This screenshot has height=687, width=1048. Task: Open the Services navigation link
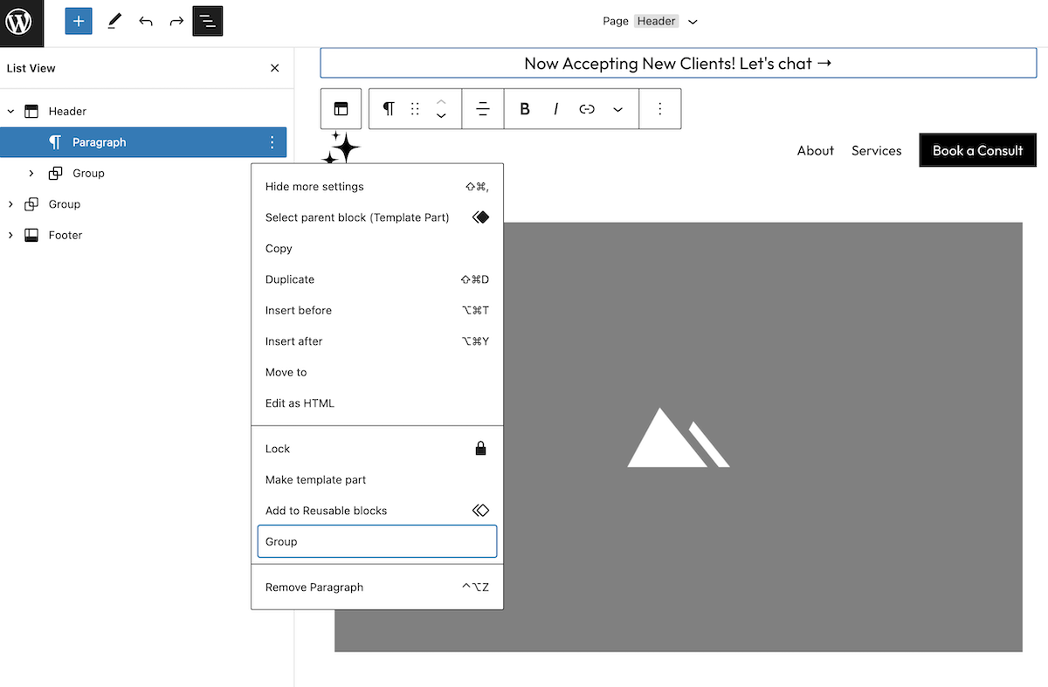(x=876, y=150)
